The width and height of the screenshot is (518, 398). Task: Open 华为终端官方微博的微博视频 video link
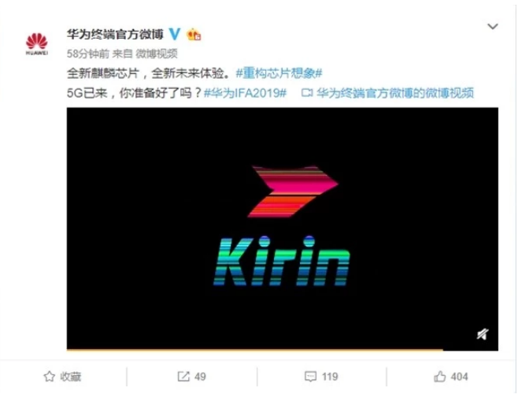[395, 93]
